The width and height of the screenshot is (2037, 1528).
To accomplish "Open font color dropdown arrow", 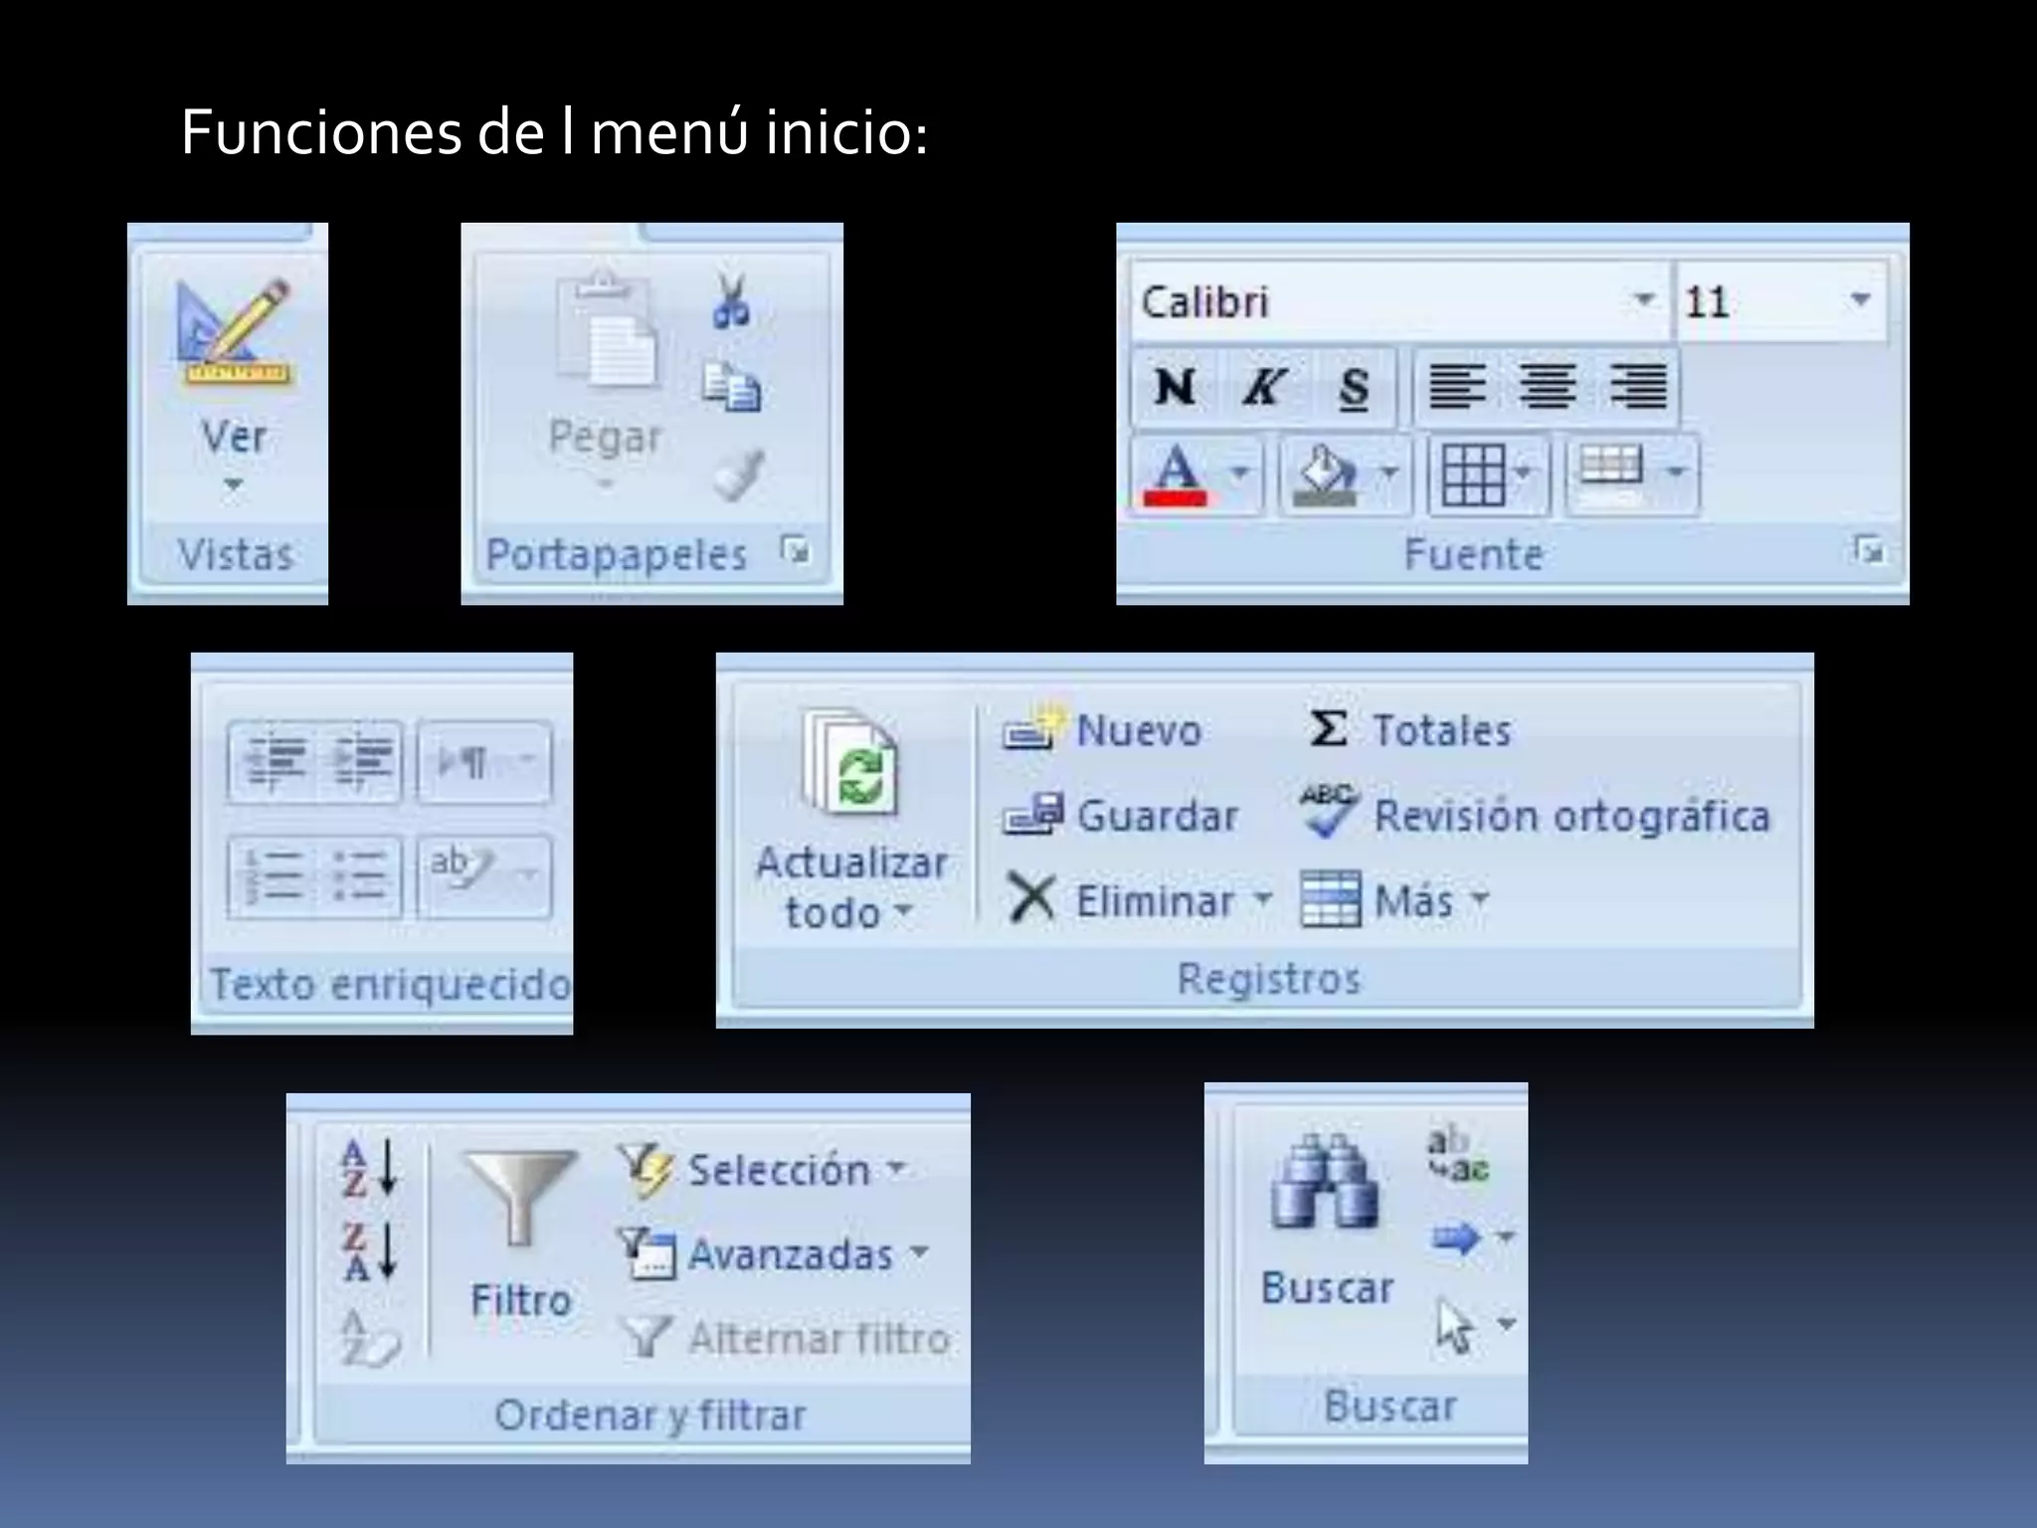I will (1239, 473).
